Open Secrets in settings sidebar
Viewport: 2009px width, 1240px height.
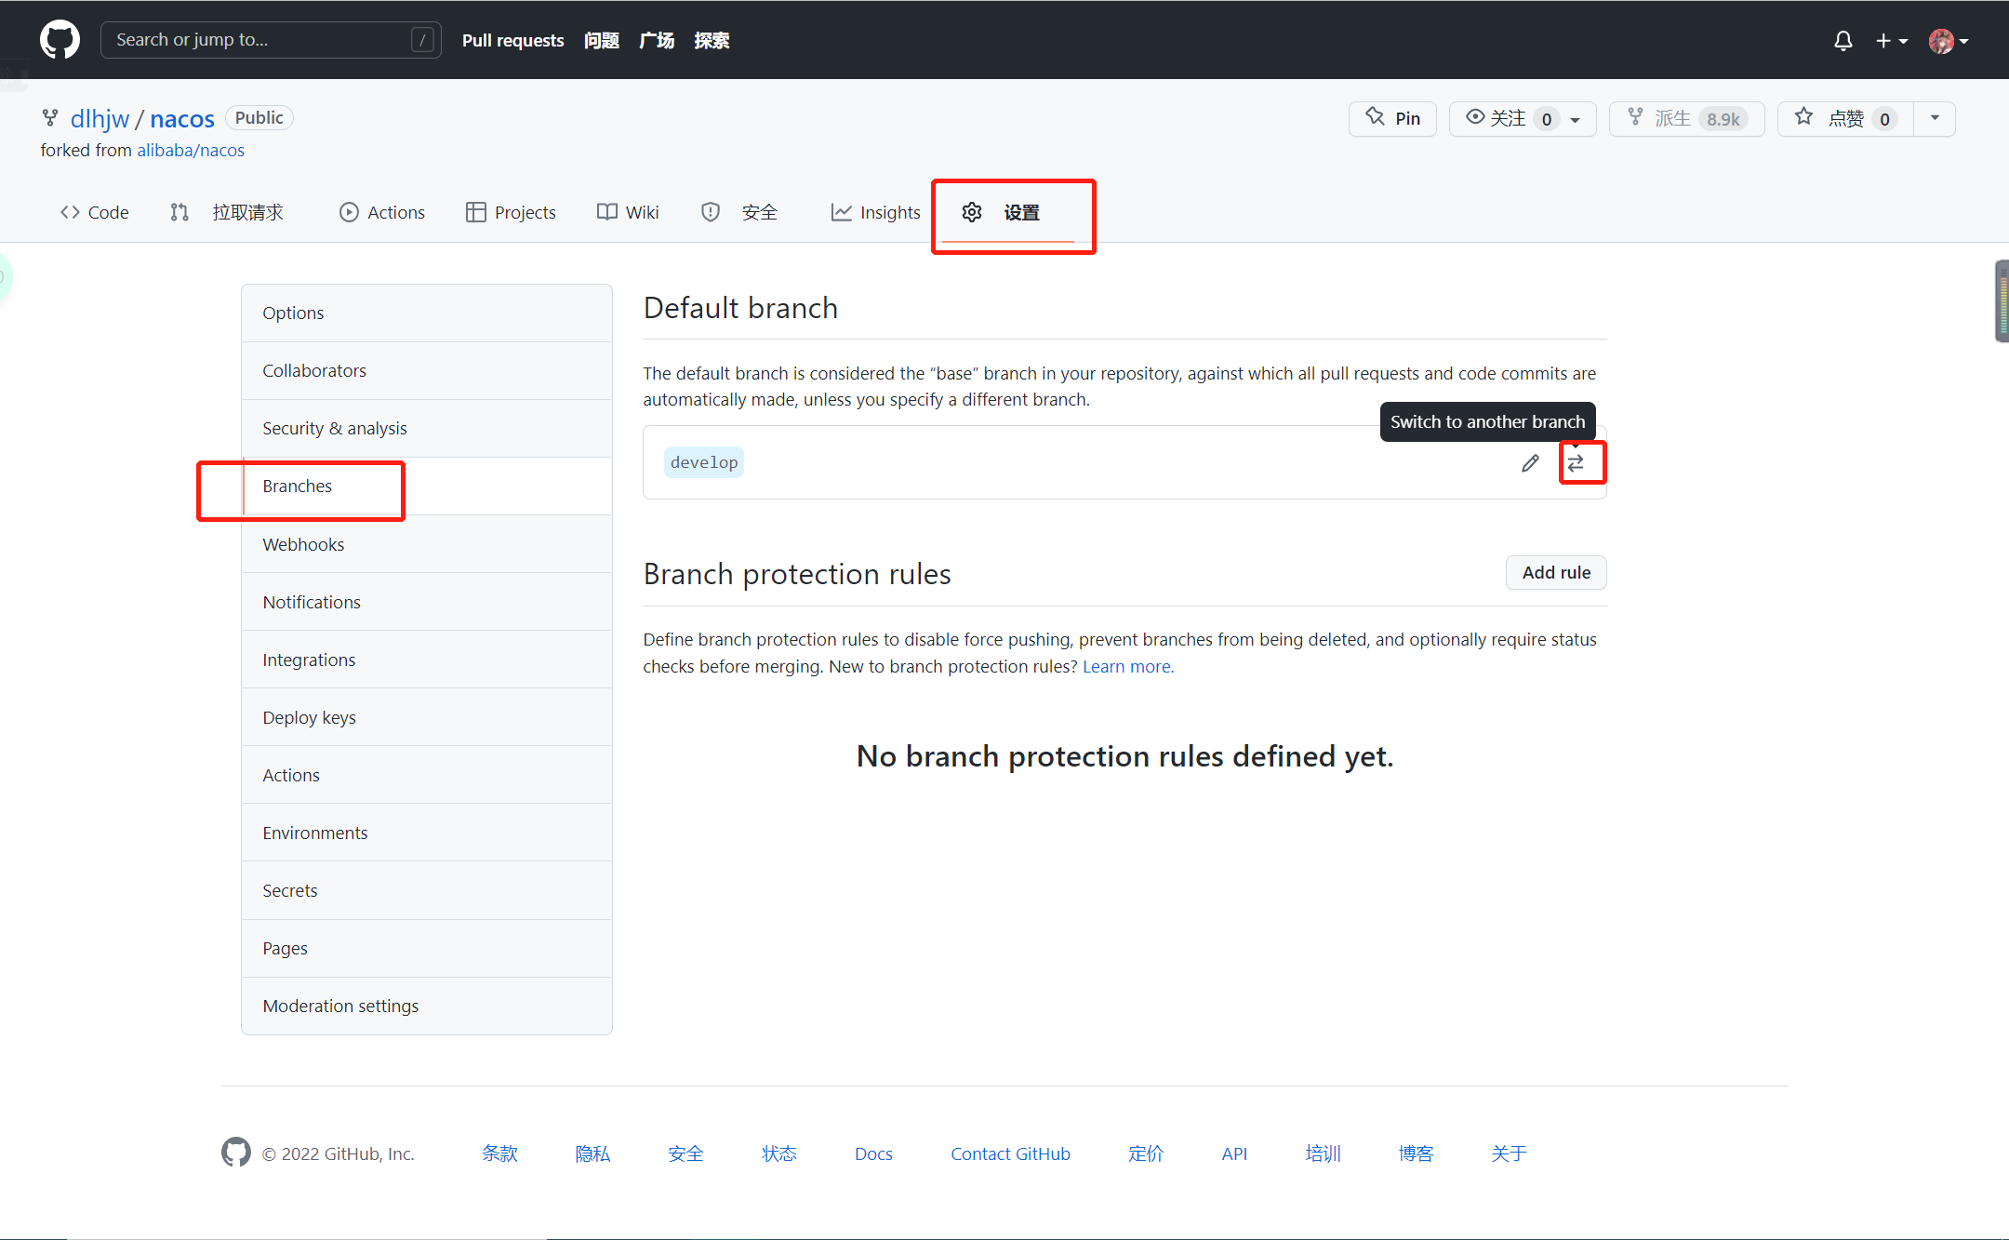(x=427, y=890)
